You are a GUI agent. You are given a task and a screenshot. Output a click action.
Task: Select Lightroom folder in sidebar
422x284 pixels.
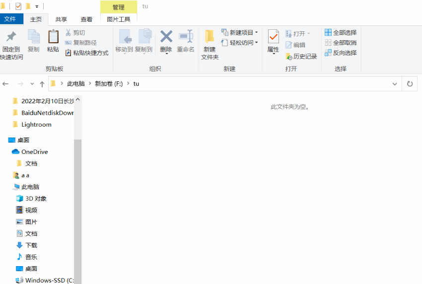(32, 124)
